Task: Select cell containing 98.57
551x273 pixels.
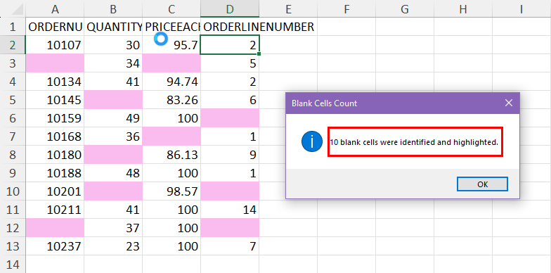Action: [171, 191]
